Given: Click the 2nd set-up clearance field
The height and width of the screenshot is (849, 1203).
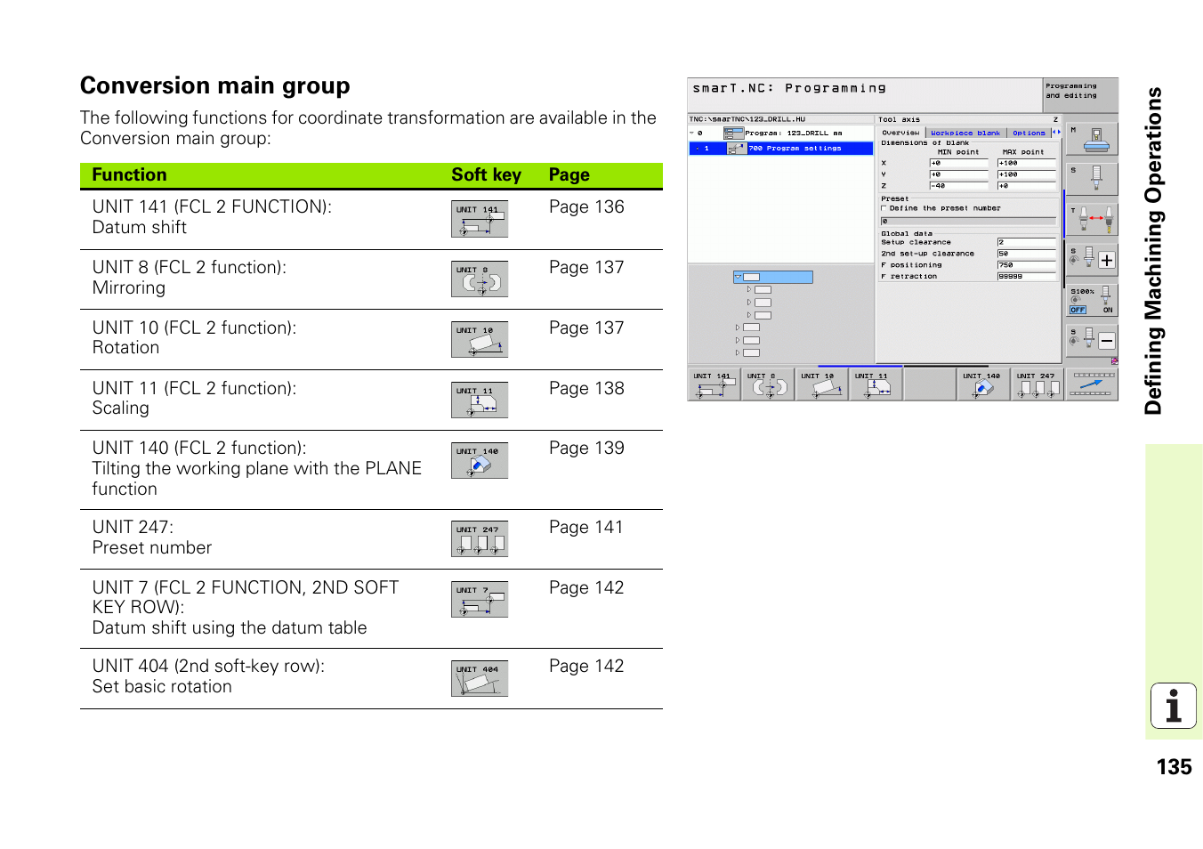Looking at the screenshot, I should point(1026,254).
